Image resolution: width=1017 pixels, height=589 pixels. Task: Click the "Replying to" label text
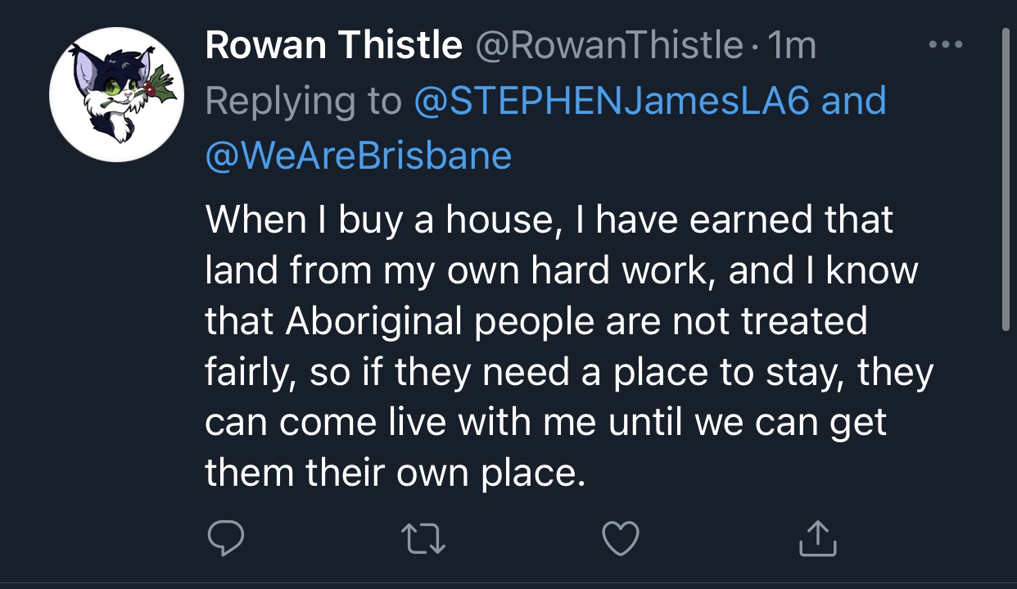click(x=303, y=100)
